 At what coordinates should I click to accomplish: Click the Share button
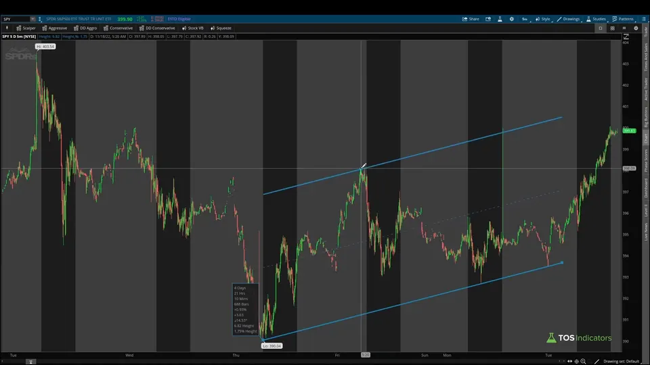pos(471,19)
